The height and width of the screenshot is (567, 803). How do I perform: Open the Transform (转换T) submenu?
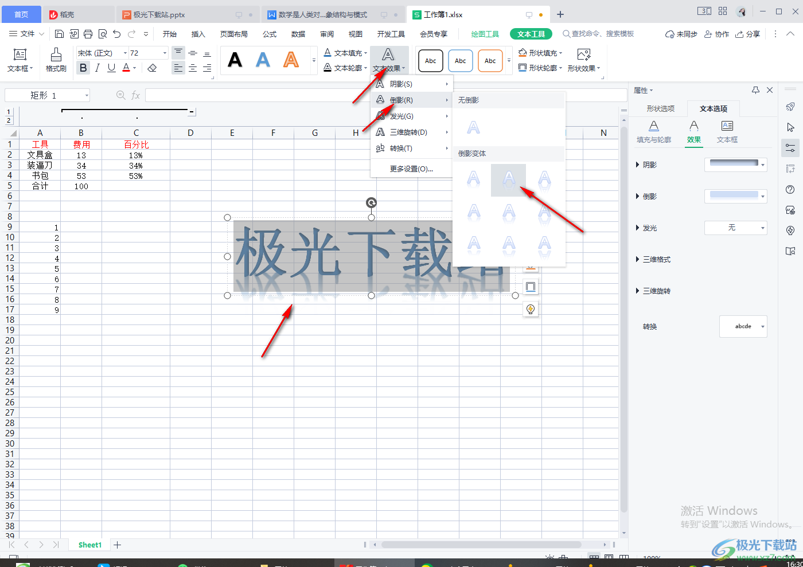[412, 148]
